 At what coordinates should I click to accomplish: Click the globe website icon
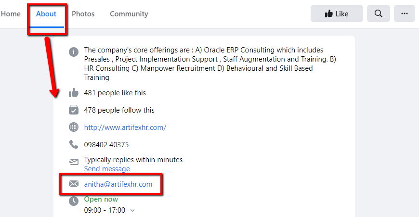(x=74, y=128)
